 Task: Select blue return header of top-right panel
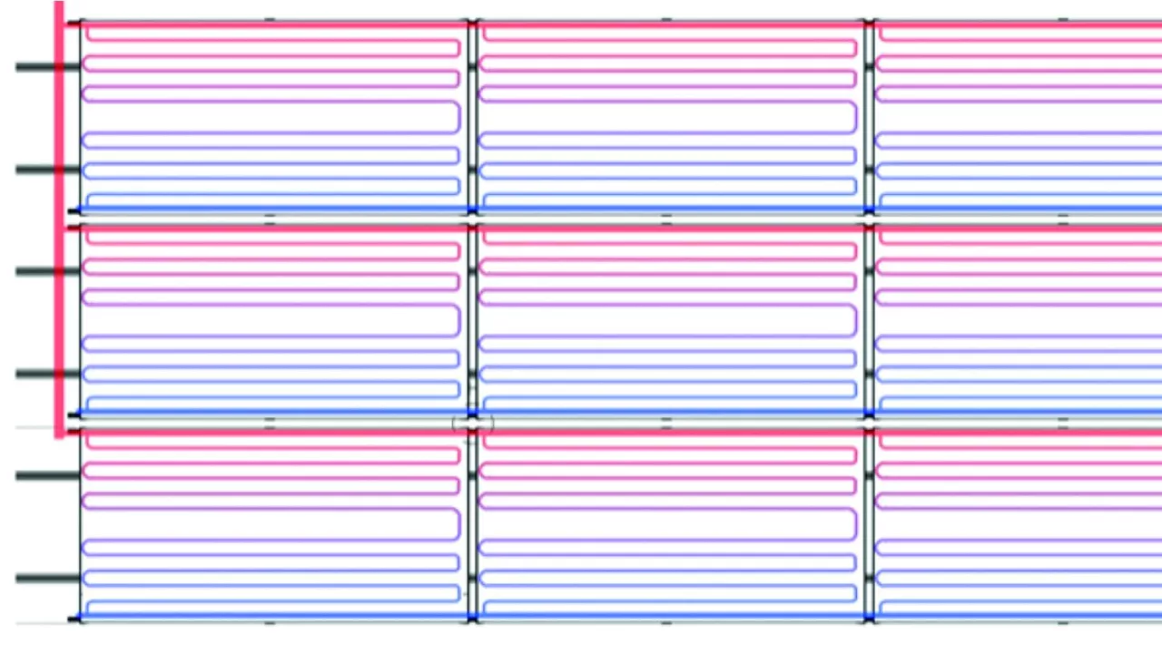click(1017, 210)
